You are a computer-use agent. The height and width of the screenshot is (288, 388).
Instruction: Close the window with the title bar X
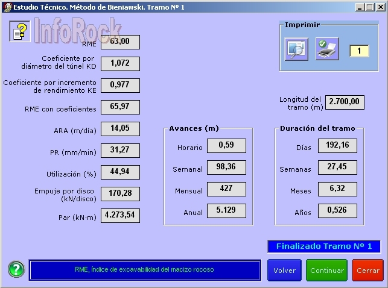coord(380,7)
